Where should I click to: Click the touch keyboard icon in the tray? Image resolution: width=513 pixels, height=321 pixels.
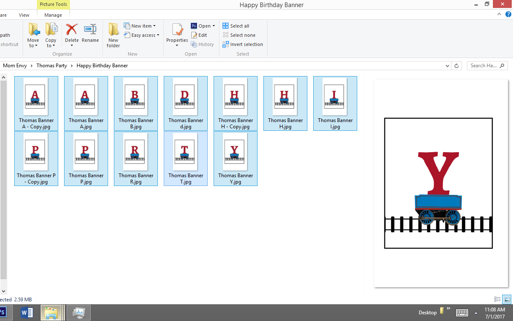pyautogui.click(x=462, y=313)
